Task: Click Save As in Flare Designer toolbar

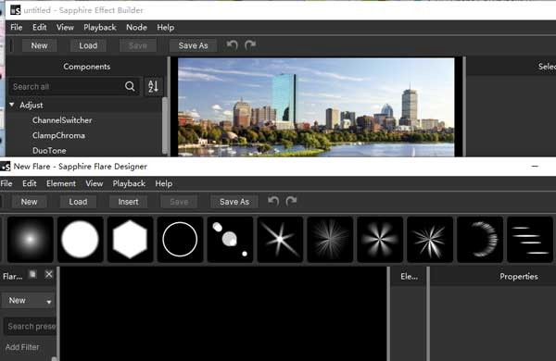Action: (234, 202)
